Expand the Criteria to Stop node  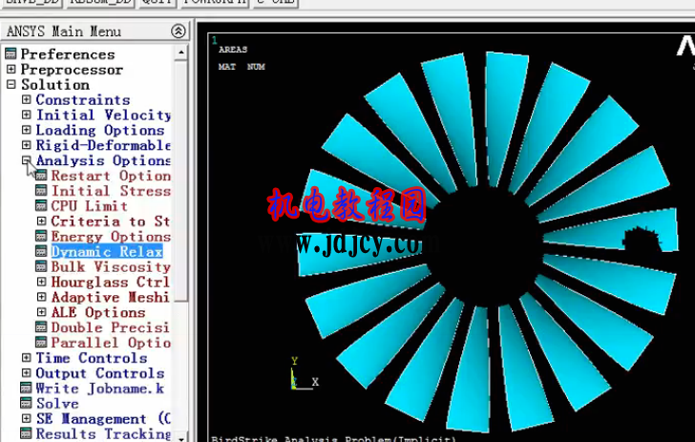point(41,221)
